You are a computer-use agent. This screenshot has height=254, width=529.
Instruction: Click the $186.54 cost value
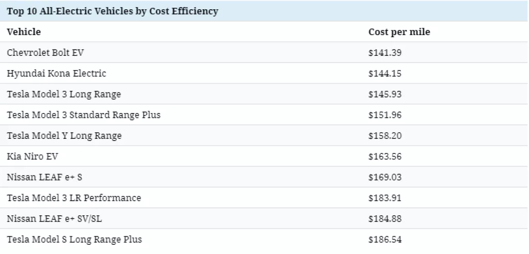[385, 239]
